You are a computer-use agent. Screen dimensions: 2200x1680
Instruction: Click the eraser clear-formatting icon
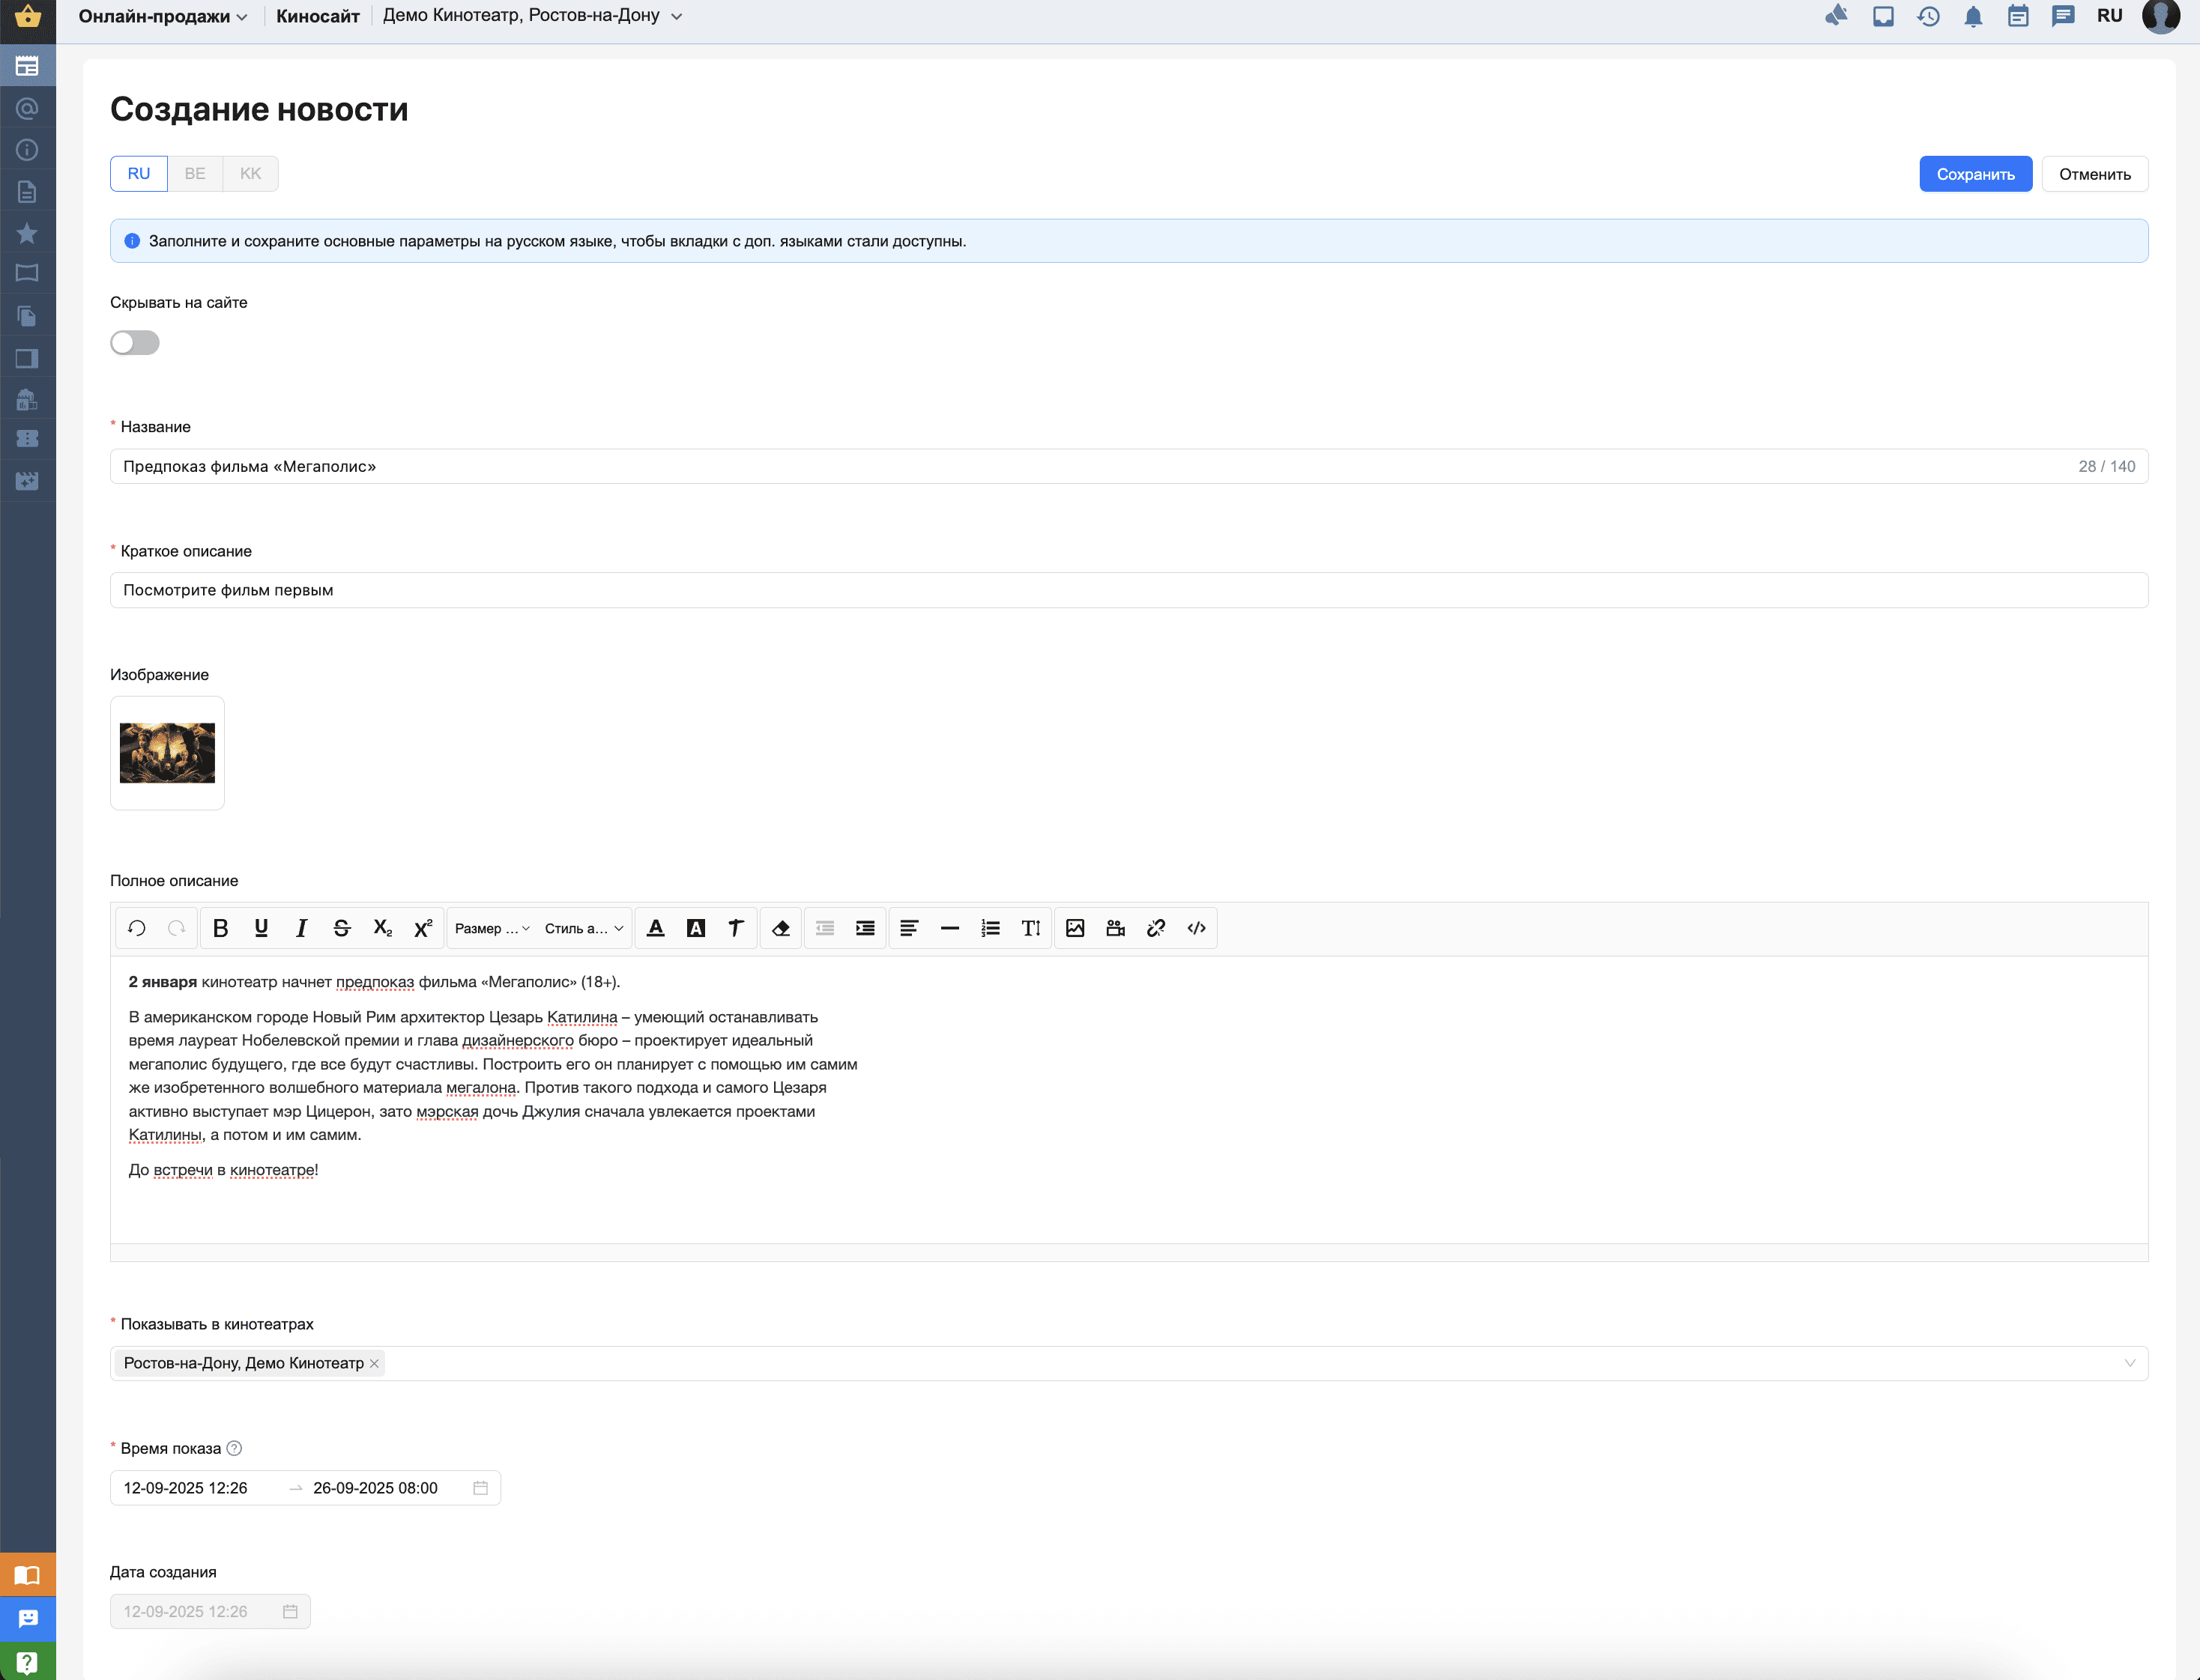[780, 928]
